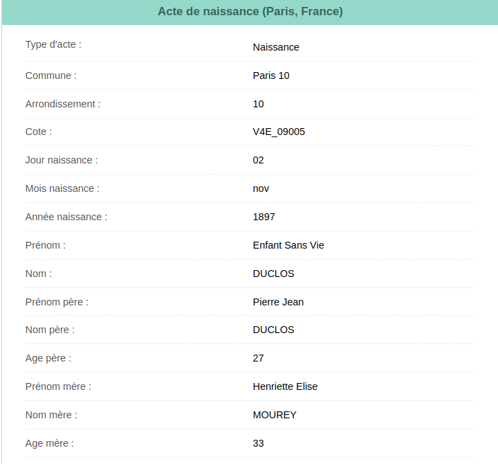
Task: Click the 'Acte de naissance (Paris, France)' header
Action: pyautogui.click(x=250, y=12)
